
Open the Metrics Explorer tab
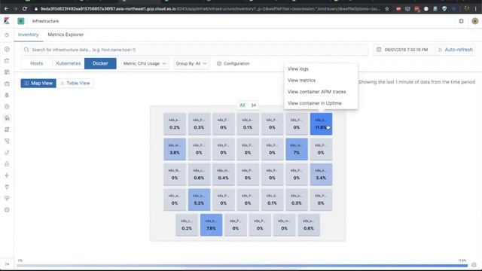click(x=66, y=35)
